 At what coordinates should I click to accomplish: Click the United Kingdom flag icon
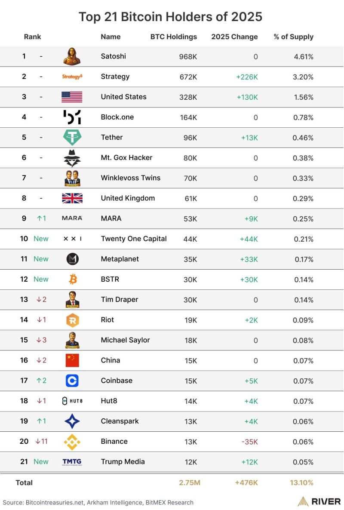(72, 198)
